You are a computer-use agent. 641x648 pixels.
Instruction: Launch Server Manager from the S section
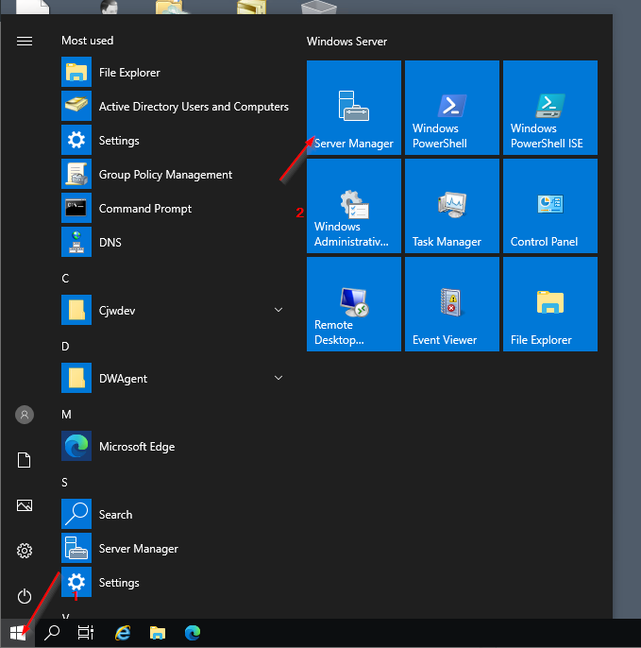176,548
